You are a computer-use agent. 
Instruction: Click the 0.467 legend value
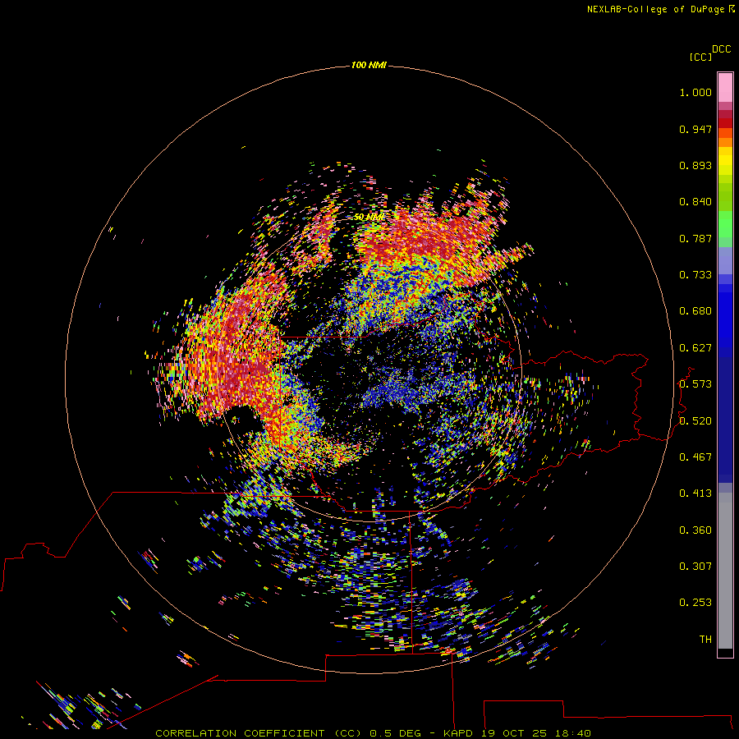click(695, 457)
